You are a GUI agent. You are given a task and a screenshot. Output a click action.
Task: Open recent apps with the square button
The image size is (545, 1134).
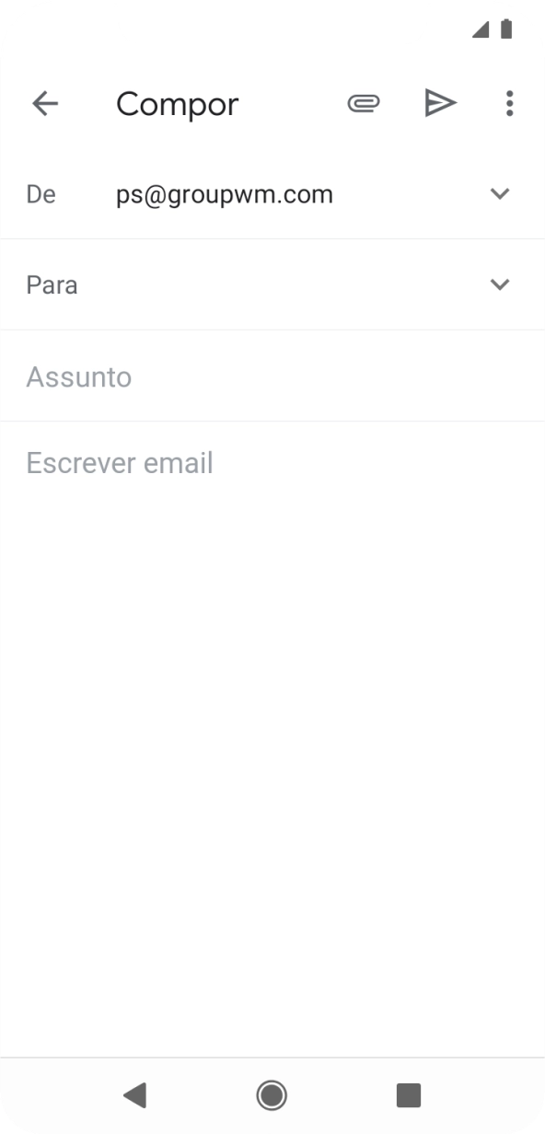click(408, 1093)
